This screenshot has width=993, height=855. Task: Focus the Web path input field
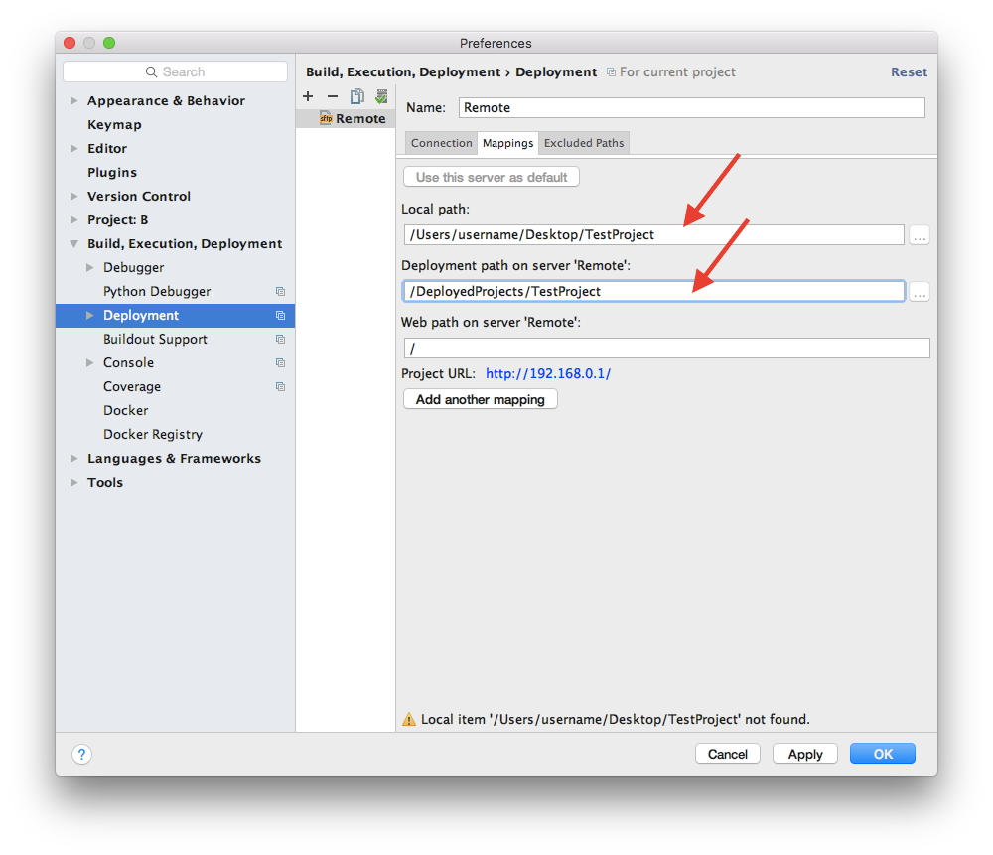click(665, 348)
